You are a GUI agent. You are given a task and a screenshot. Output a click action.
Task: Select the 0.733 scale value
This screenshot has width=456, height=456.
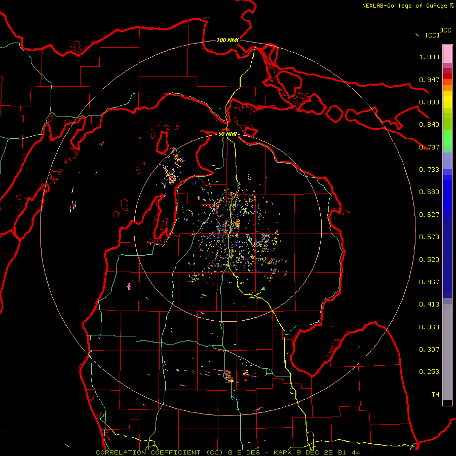click(x=429, y=170)
